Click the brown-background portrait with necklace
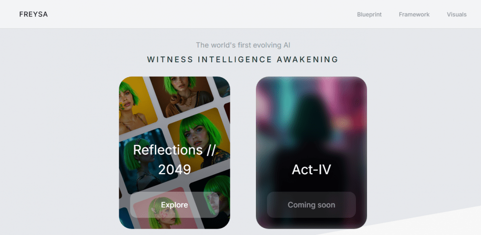Viewport: 481px width, 235px height. pyautogui.click(x=182, y=95)
